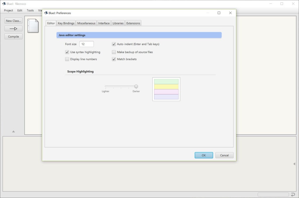Open the Miscellaneous tab
The width and height of the screenshot is (299, 198).
click(x=86, y=23)
